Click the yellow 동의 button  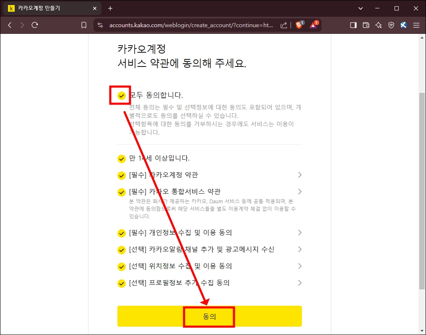210,316
